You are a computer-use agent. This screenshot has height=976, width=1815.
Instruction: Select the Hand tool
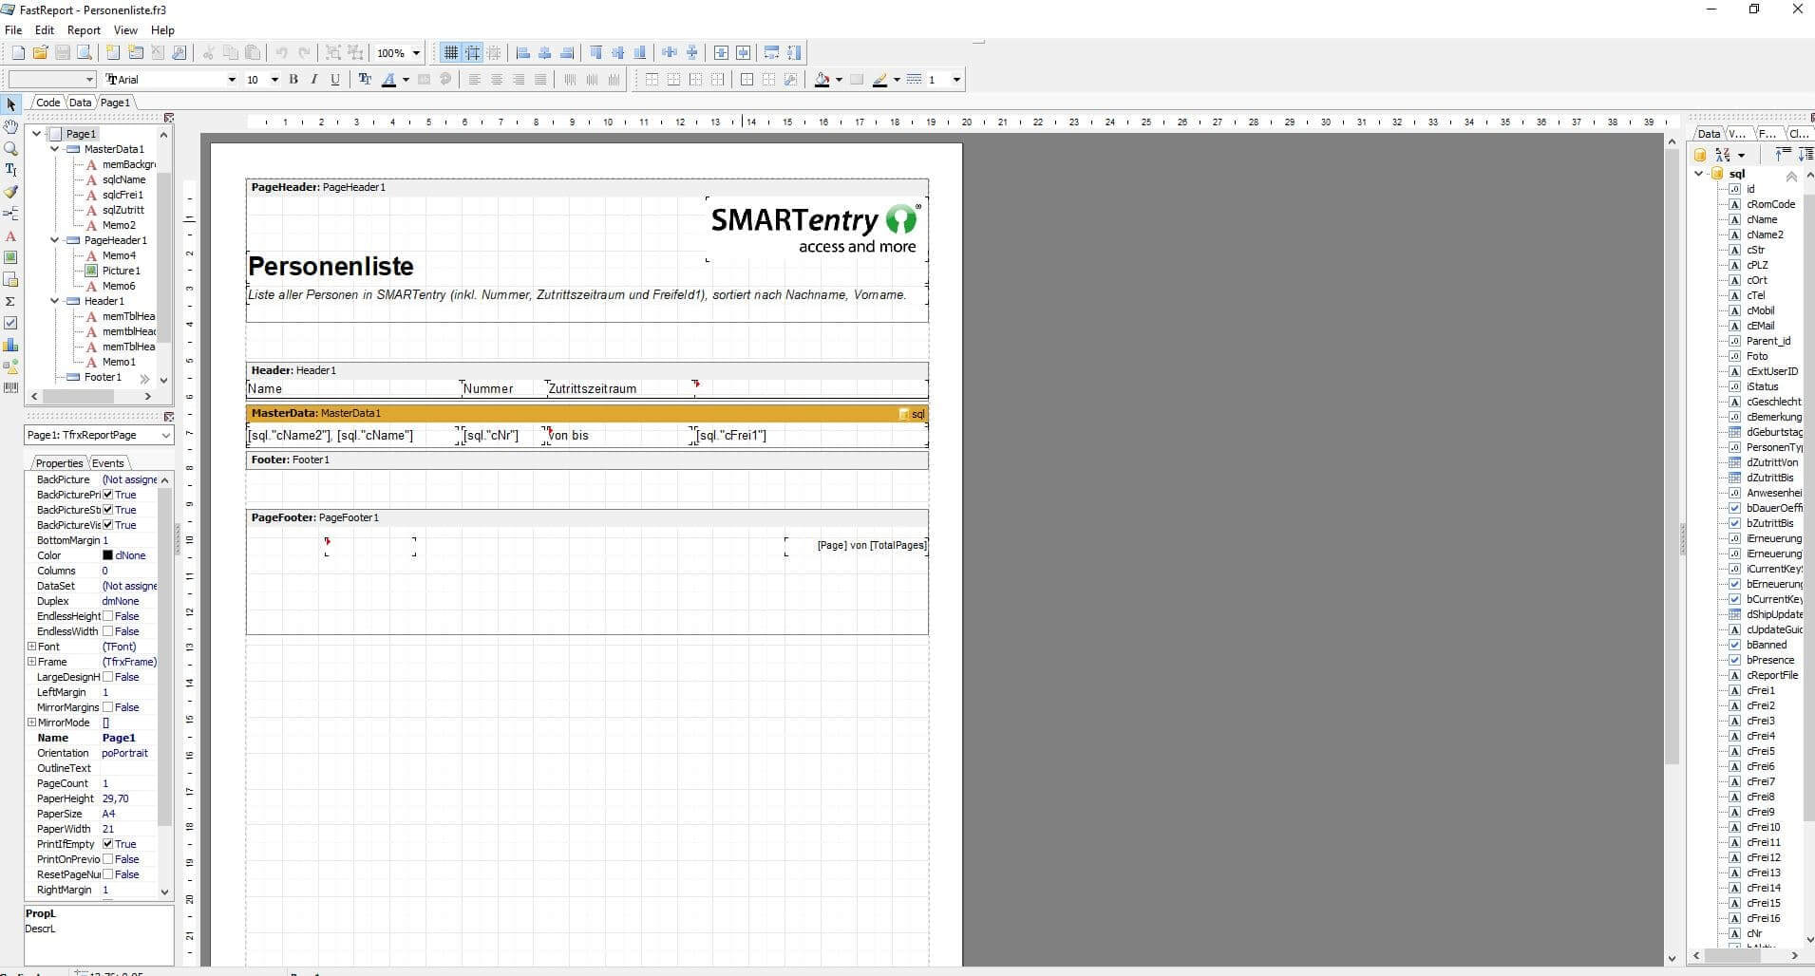(x=10, y=126)
